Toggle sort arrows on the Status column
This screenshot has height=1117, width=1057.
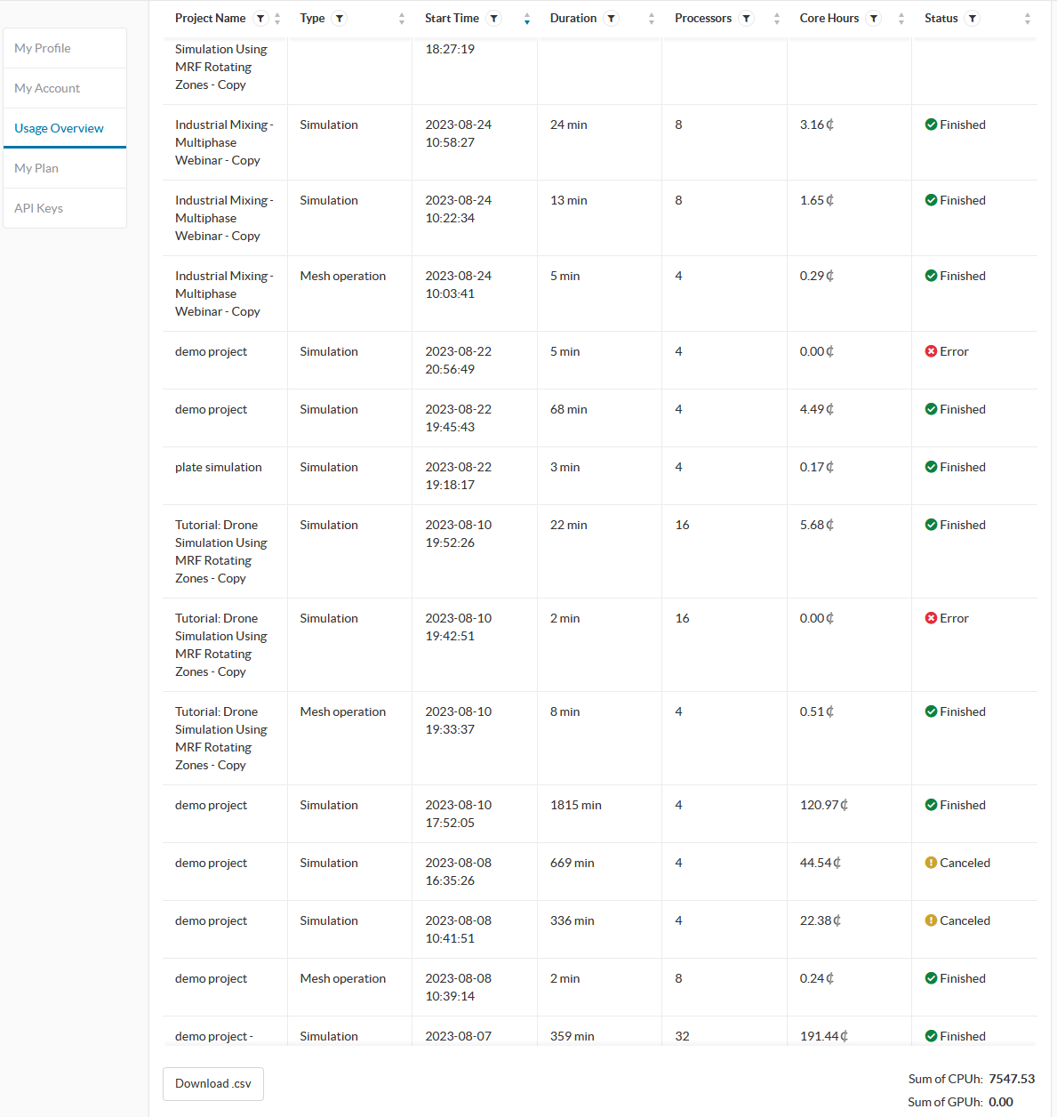click(x=1028, y=19)
